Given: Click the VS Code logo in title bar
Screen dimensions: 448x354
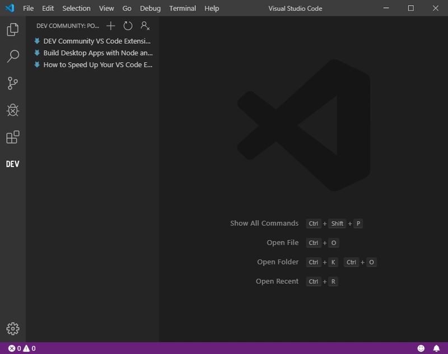Looking at the screenshot, I should pos(10,8).
